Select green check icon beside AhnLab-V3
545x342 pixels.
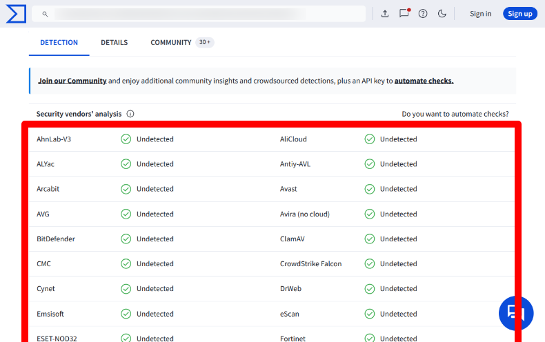(126, 139)
